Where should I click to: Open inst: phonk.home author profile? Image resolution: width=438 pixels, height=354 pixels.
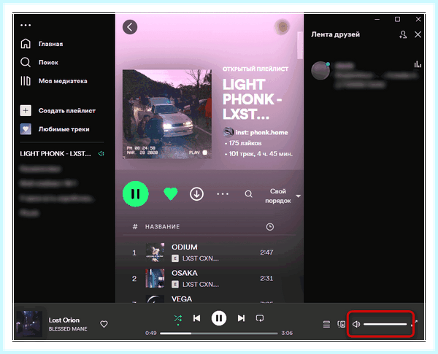pyautogui.click(x=261, y=132)
